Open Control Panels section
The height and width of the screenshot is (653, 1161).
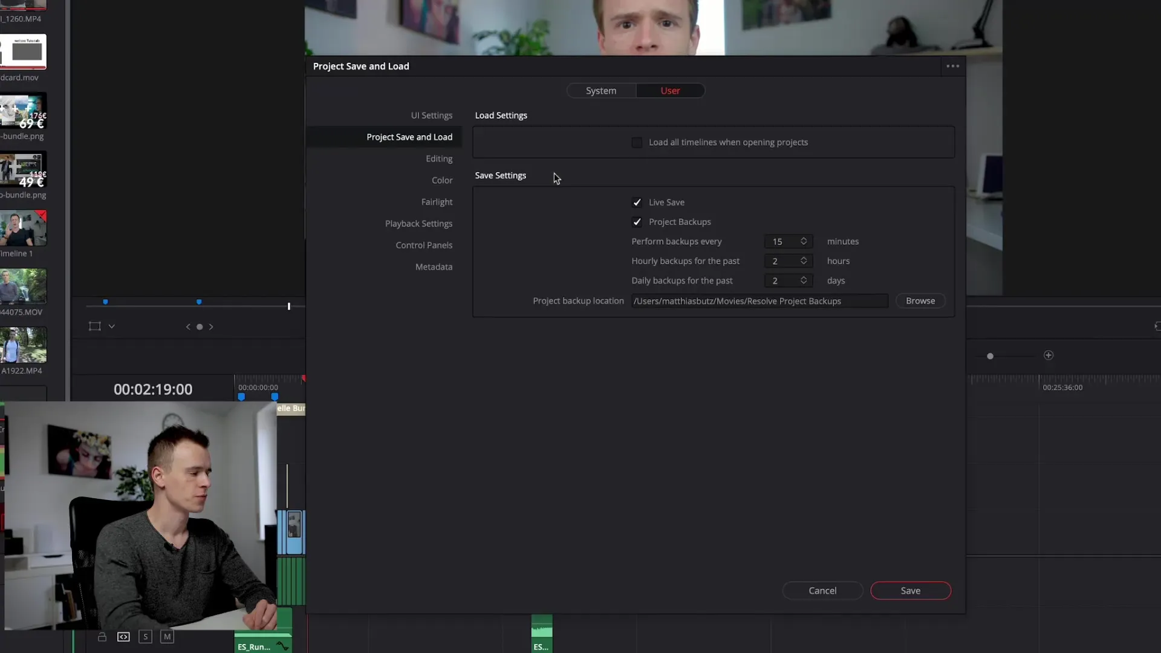point(424,245)
